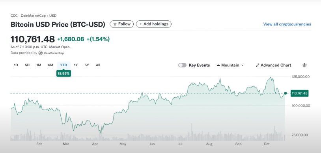321x153 pixels.
Task: Select the 1M time range
Action: [39, 65]
